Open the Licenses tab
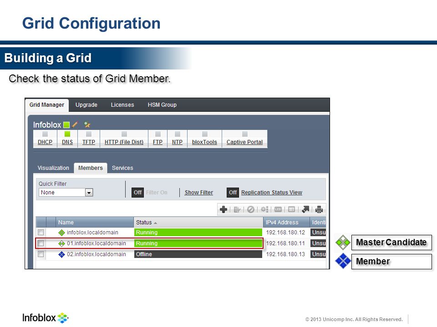Image resolution: width=437 pixels, height=327 pixels. (x=122, y=105)
